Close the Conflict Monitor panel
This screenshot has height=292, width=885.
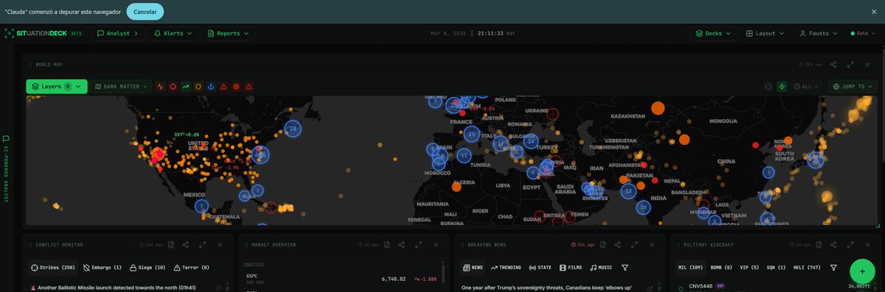(x=220, y=244)
